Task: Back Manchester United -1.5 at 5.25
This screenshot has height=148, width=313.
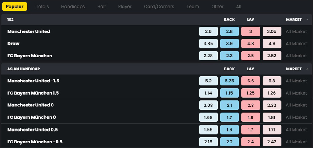Action: pos(230,81)
